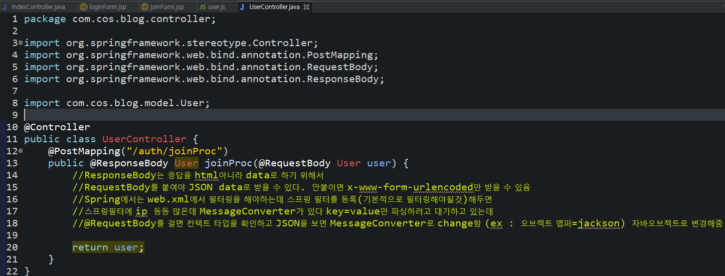Viewport: 725px width, 276px height.
Task: Click the globe icon on joinForm.jsp tab
Action: (x=144, y=7)
